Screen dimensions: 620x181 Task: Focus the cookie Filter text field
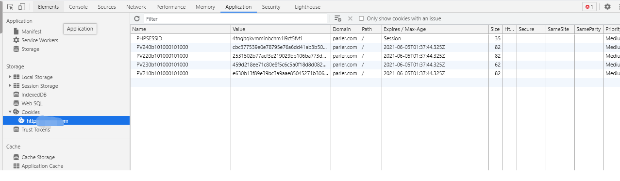pyautogui.click(x=235, y=18)
